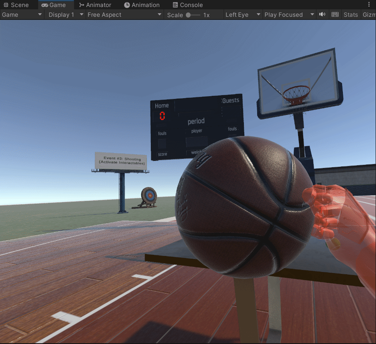Switch to the Scene tab
The image size is (376, 344).
pyautogui.click(x=17, y=5)
